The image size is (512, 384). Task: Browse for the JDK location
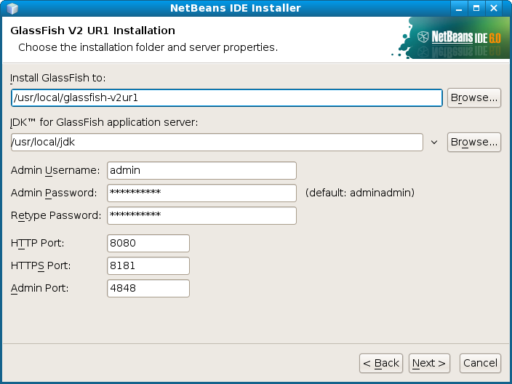[x=473, y=142]
